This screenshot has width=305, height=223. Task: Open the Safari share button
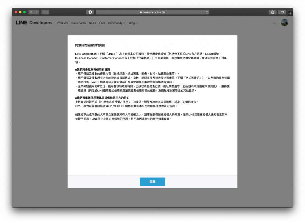(273, 12)
